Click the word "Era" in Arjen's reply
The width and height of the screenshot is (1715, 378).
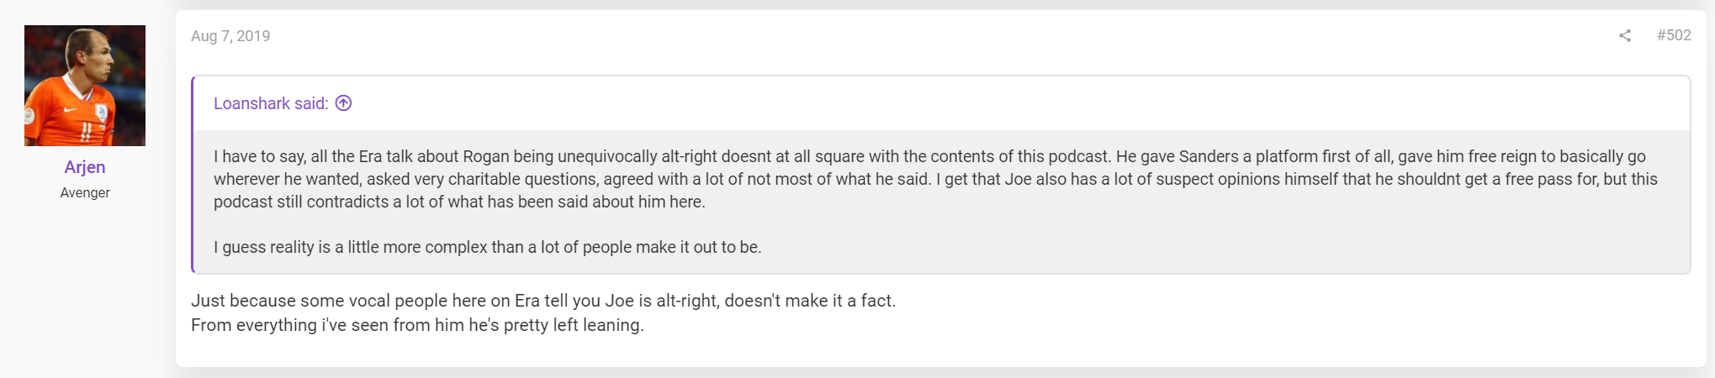[527, 301]
